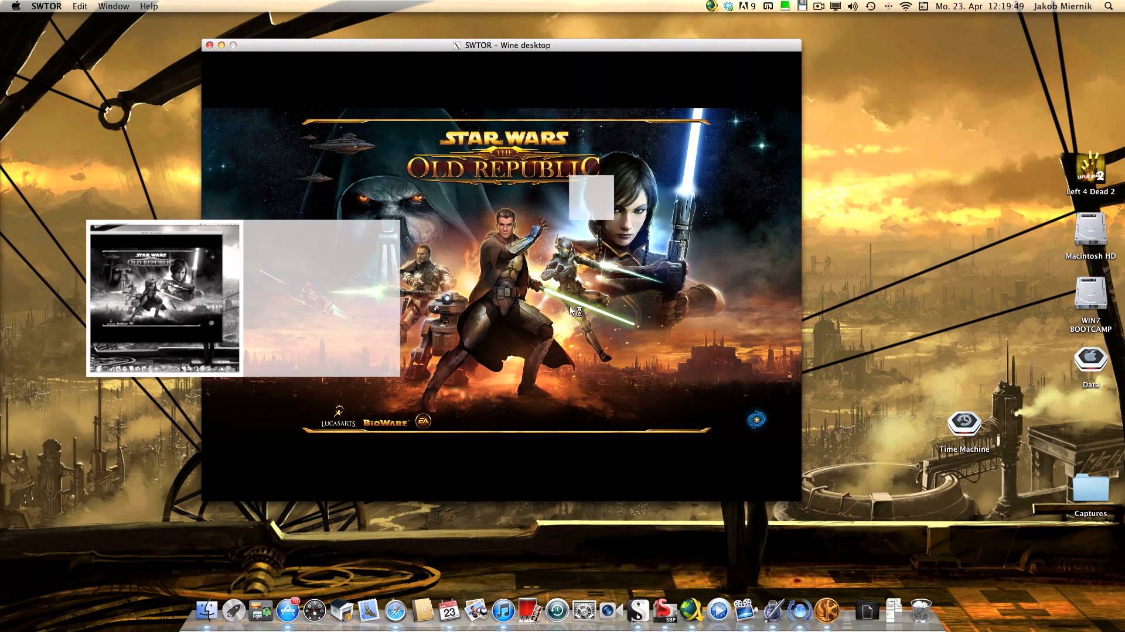This screenshot has width=1125, height=632.
Task: Open the Scrivener S icon in Dock
Action: click(638, 611)
